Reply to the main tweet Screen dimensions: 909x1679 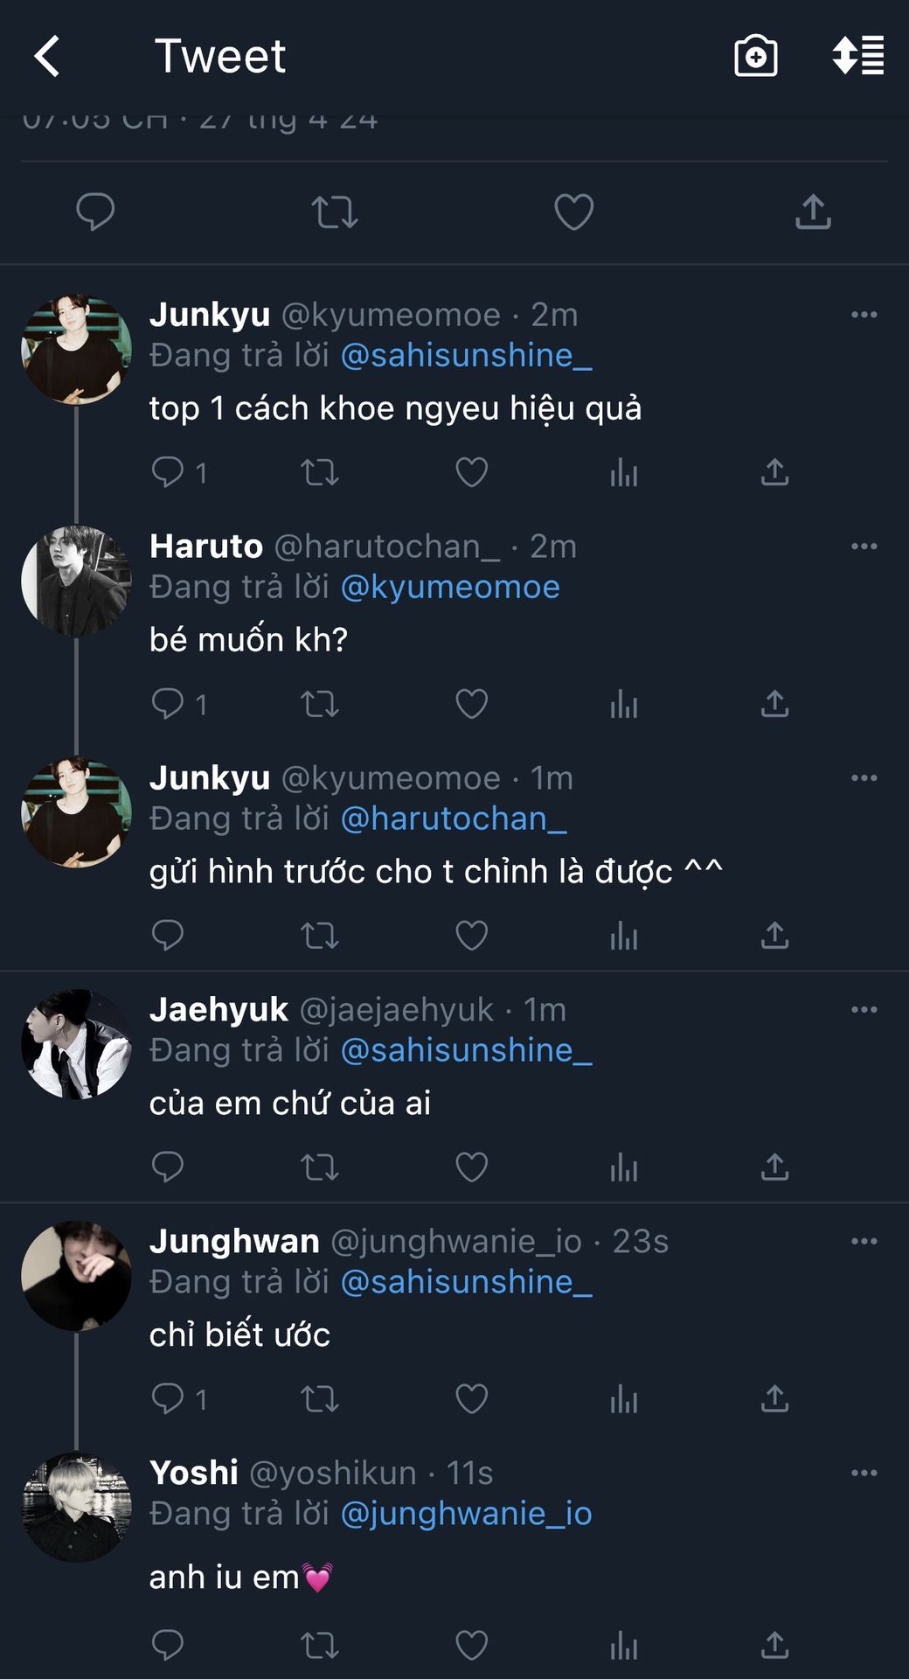coord(95,212)
